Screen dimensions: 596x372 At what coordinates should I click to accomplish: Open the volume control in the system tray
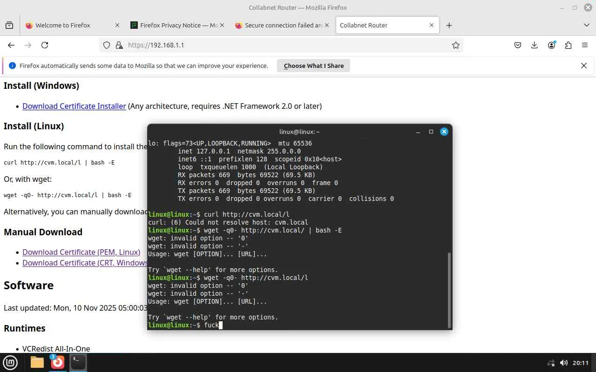coord(563,363)
